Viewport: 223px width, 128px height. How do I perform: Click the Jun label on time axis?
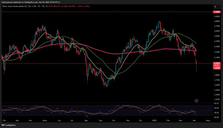click(x=59, y=120)
